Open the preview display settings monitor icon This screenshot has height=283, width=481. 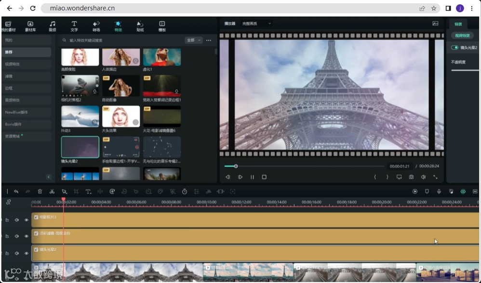[x=399, y=177]
